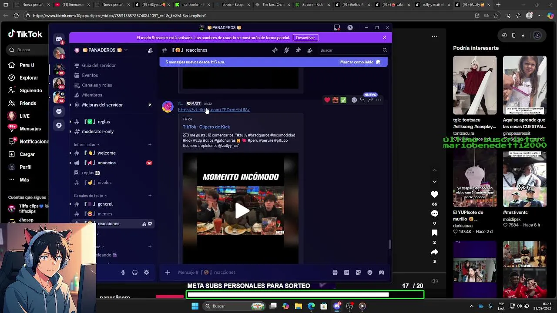
Task: Open the add reaction emoji picker
Action: click(354, 100)
